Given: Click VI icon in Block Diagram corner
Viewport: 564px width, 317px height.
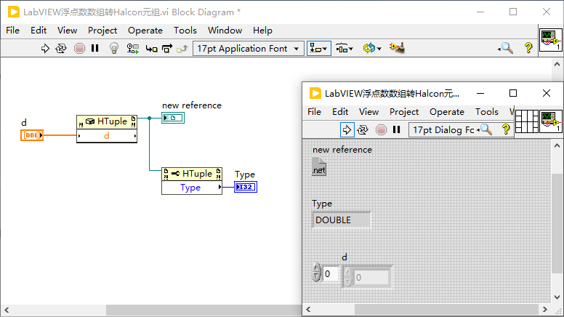Looking at the screenshot, I should tap(551, 40).
